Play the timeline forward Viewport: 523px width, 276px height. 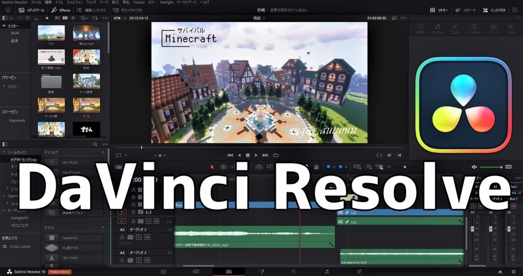[x=256, y=155]
